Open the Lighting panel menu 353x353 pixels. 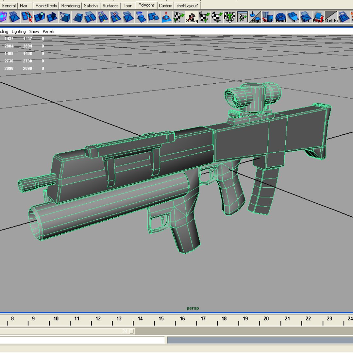pos(19,31)
